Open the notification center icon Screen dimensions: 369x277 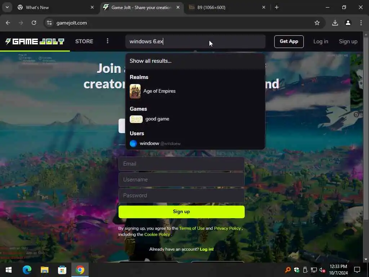(x=357, y=270)
